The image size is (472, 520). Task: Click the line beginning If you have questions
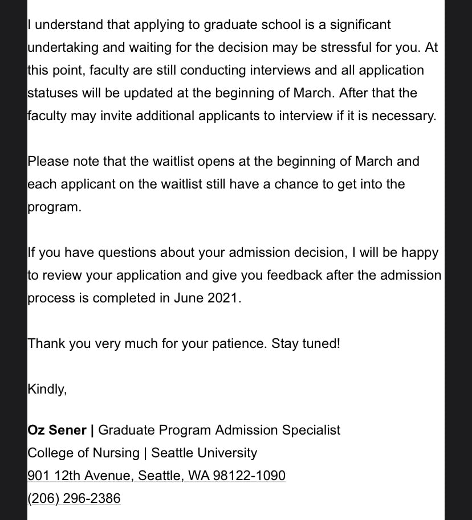[x=233, y=253]
